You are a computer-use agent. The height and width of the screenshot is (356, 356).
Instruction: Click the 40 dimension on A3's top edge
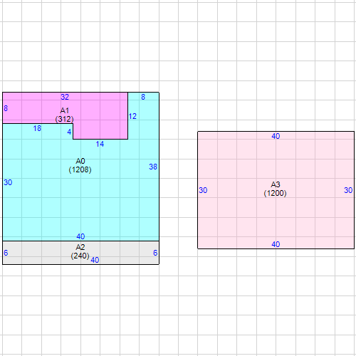pyautogui.click(x=276, y=136)
